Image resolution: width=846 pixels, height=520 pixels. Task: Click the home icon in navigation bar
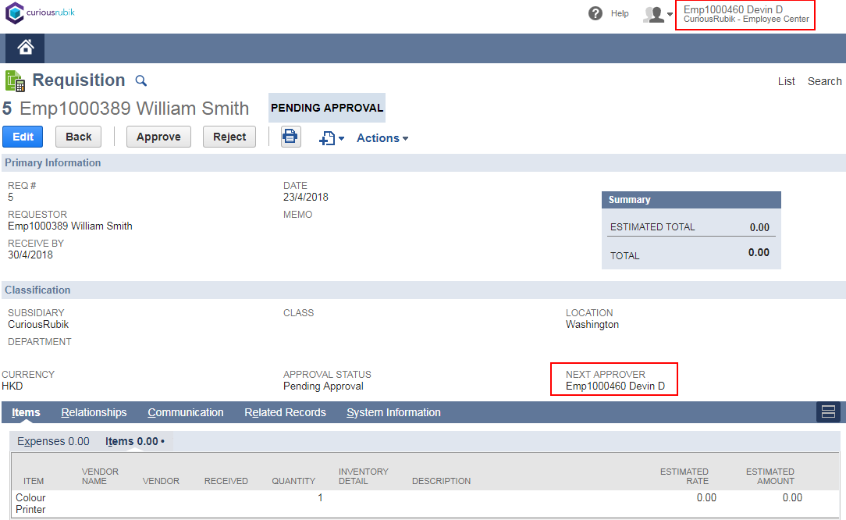[24, 48]
